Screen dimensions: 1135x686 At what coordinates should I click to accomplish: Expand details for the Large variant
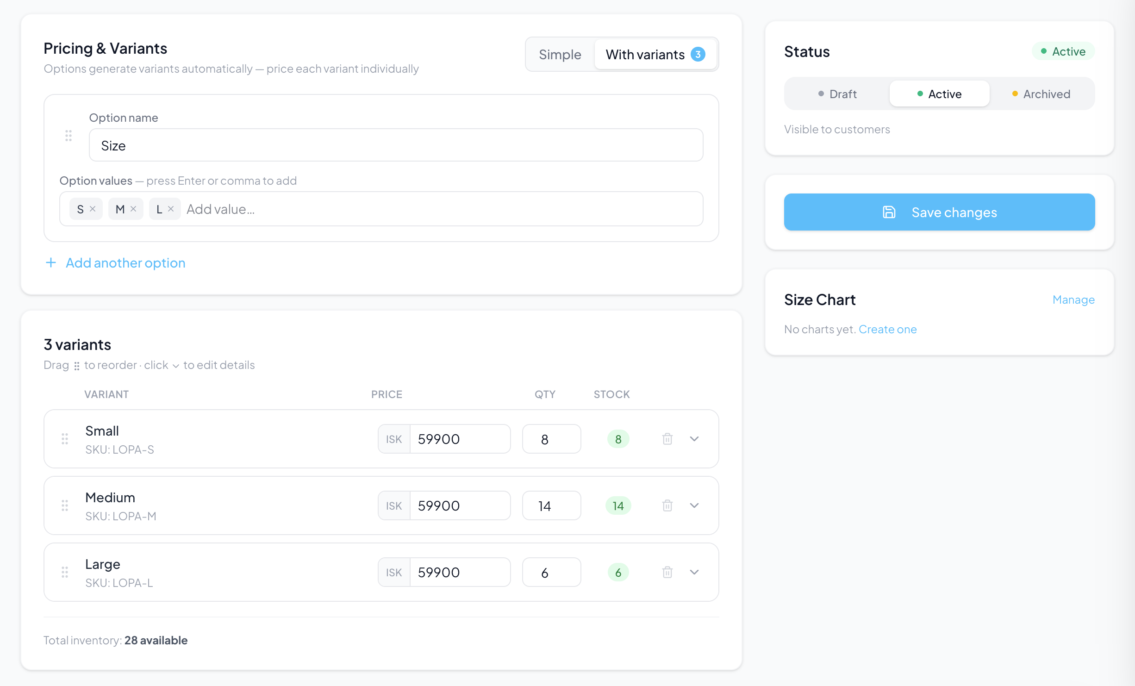[694, 572]
